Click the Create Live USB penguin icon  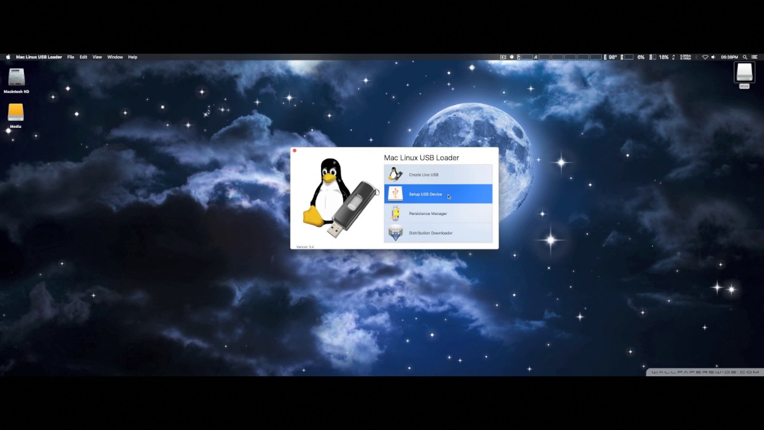(395, 174)
